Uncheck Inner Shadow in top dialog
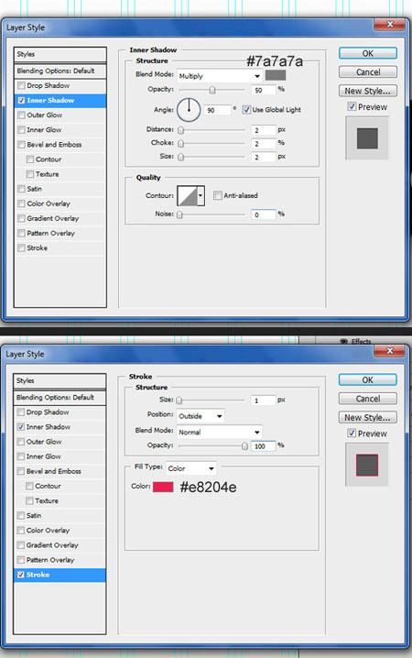The image size is (412, 658). coord(21,100)
